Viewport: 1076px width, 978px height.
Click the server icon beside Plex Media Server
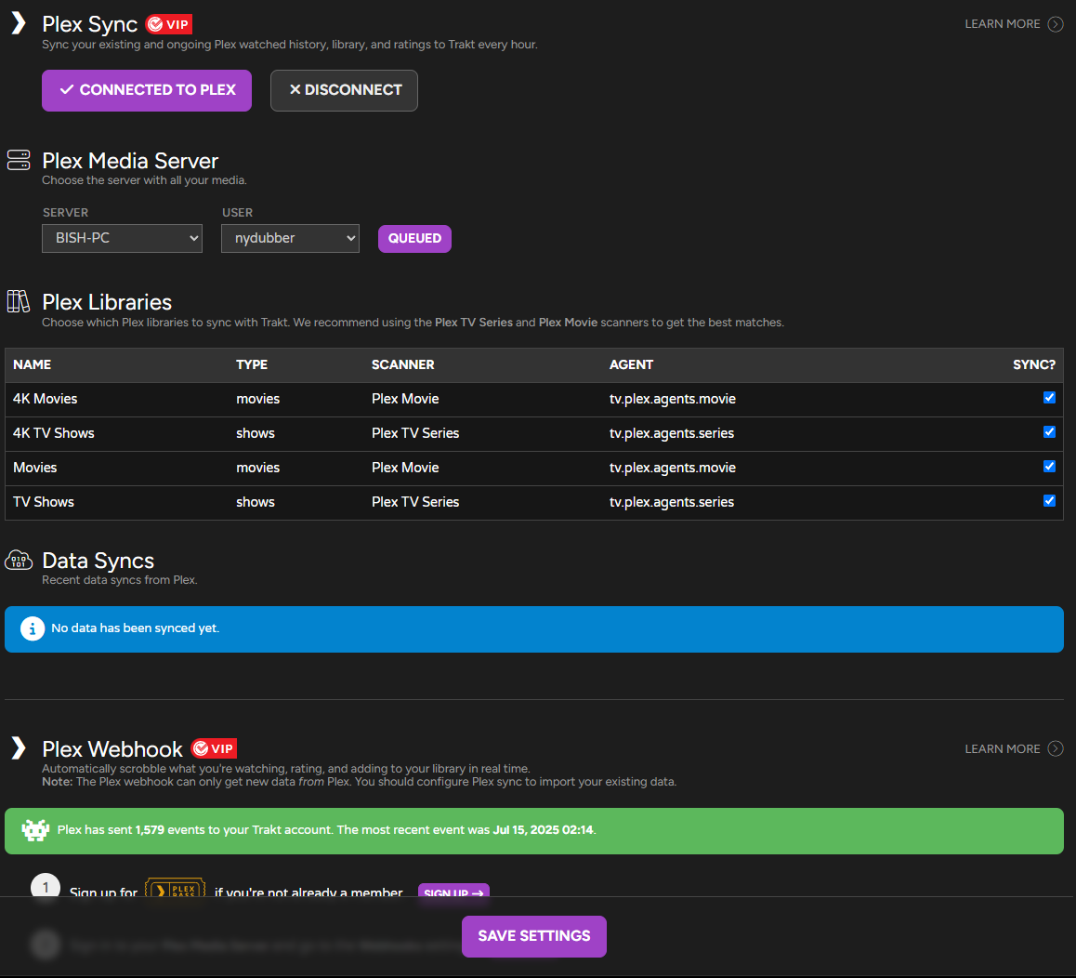(x=19, y=160)
